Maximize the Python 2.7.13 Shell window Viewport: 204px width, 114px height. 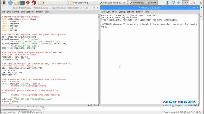[x=194, y=8]
